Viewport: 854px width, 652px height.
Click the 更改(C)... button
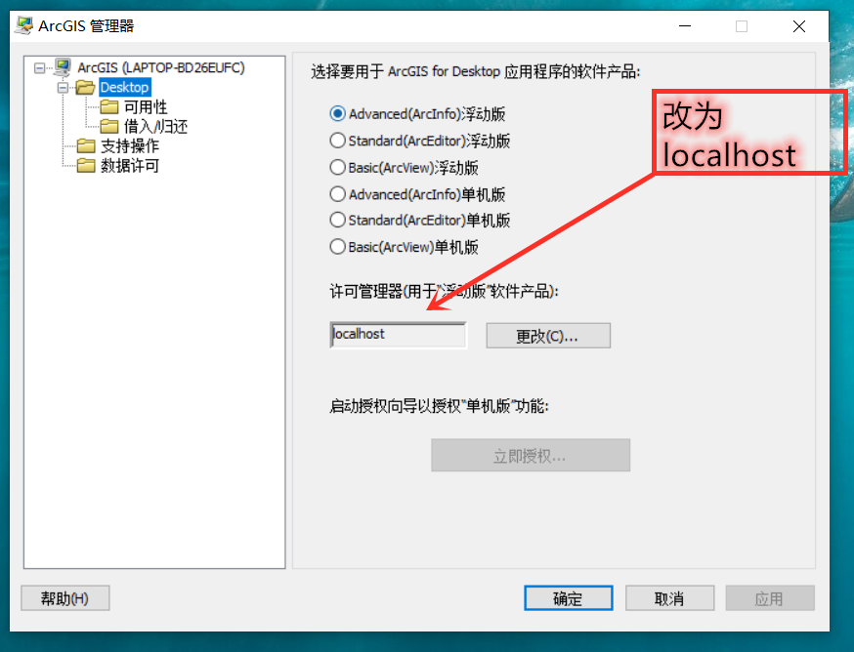[x=548, y=335]
